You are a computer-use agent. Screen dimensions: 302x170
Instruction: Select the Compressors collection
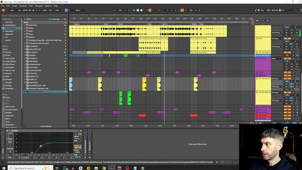pyautogui.click(x=10, y=25)
